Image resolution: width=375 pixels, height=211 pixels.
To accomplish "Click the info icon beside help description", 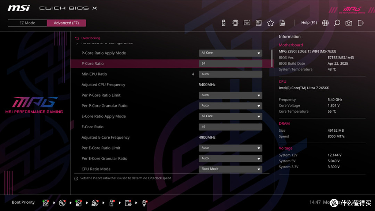I will point(76,178).
